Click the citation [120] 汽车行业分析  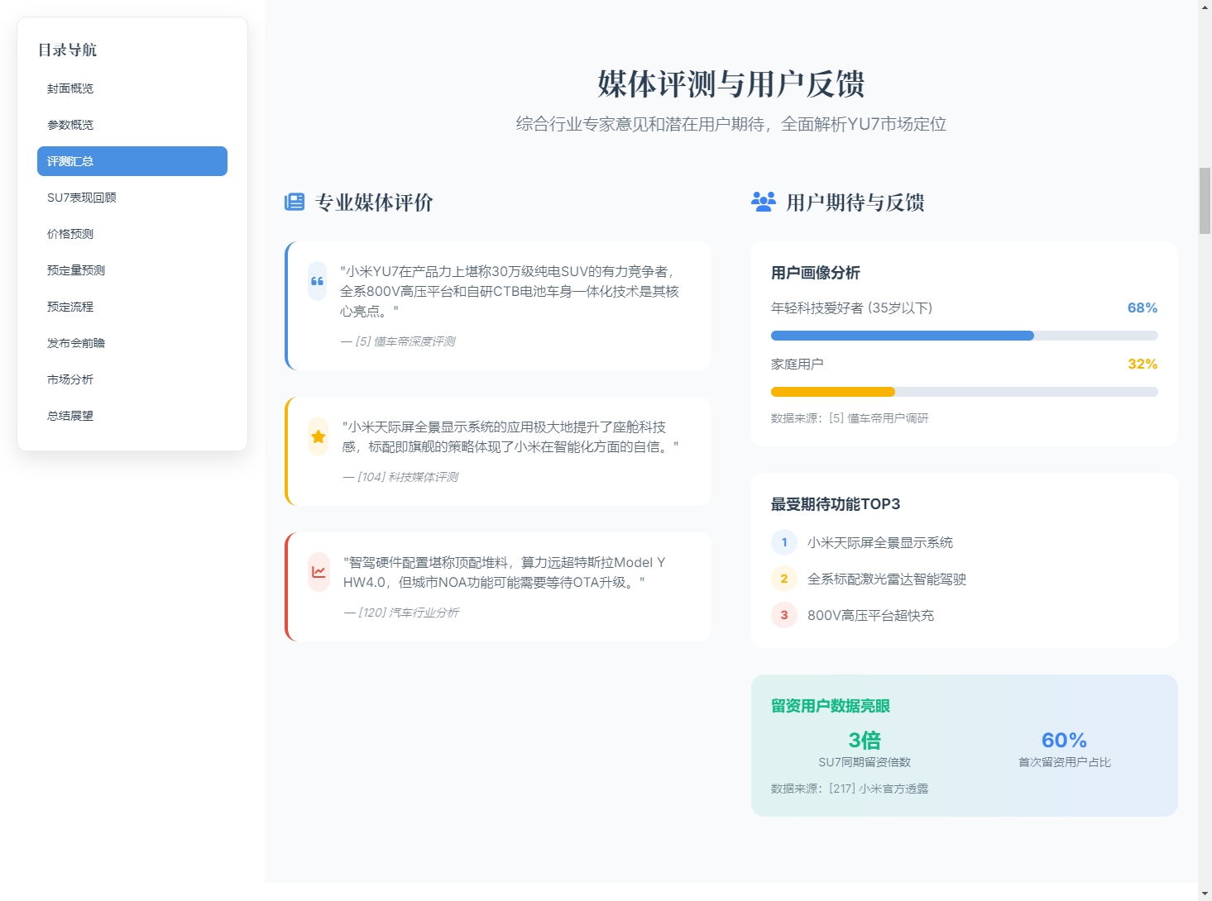(401, 613)
